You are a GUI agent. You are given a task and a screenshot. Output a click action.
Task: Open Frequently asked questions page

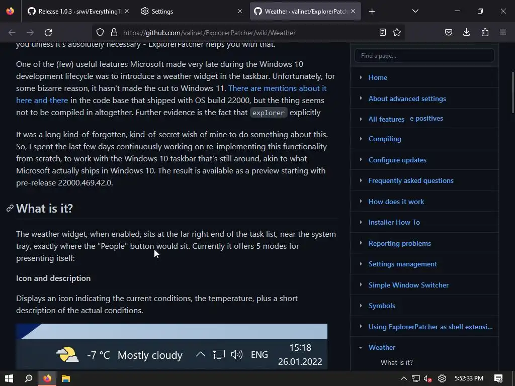411,180
